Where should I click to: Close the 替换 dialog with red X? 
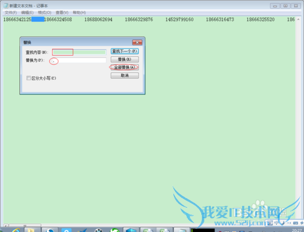137,42
